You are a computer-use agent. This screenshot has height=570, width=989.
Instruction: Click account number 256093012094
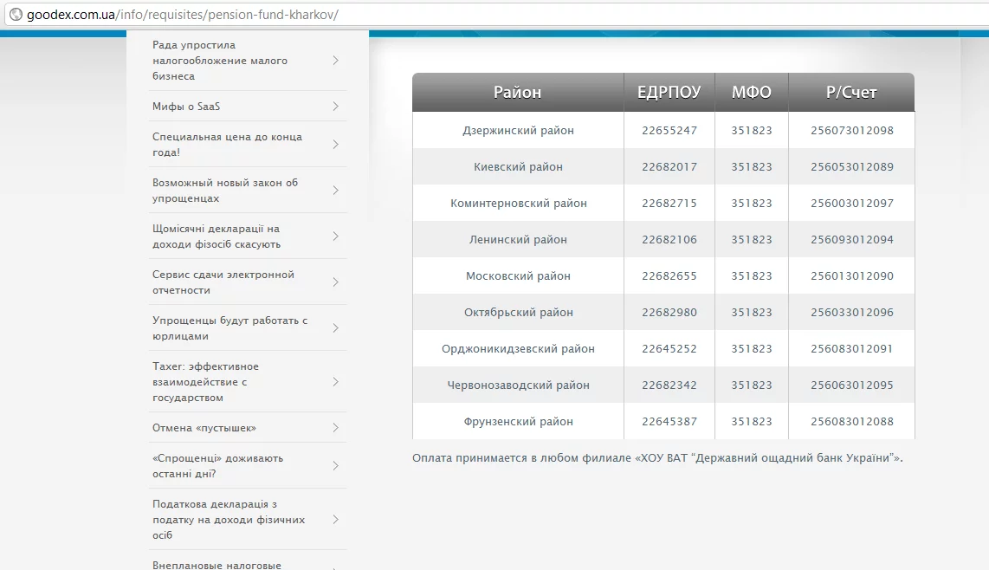(852, 240)
